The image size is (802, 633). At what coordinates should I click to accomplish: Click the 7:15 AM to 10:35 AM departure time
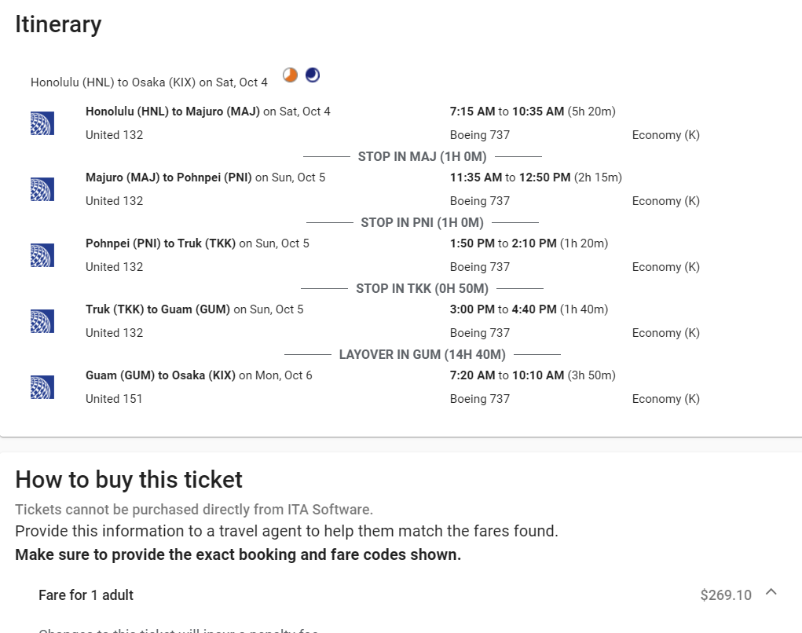507,112
